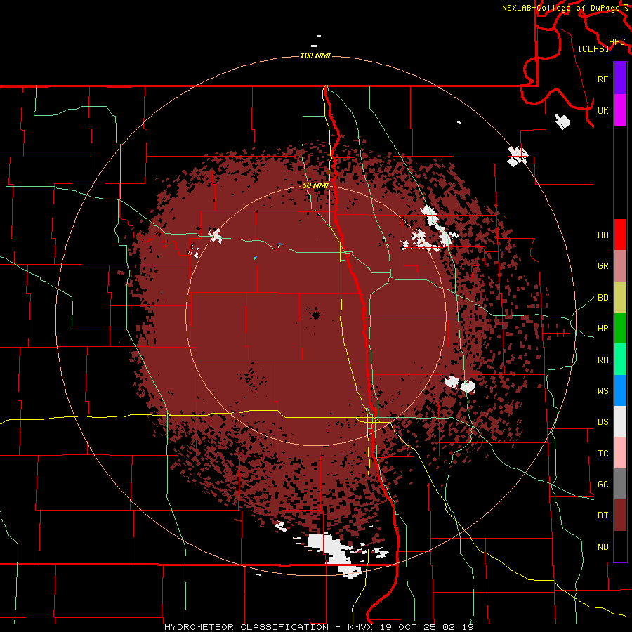
Task: Click the 100 NMI range ring label
Action: (315, 55)
